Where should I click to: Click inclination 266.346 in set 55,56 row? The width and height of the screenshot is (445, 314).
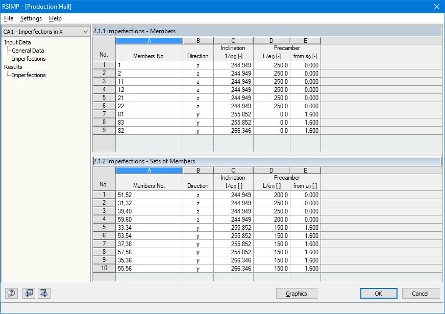pyautogui.click(x=233, y=268)
